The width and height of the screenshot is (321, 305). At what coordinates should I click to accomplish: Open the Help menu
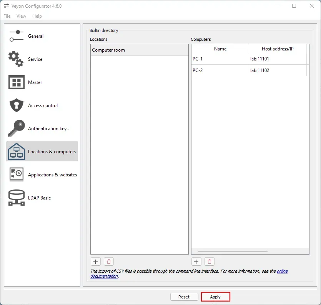(x=37, y=16)
